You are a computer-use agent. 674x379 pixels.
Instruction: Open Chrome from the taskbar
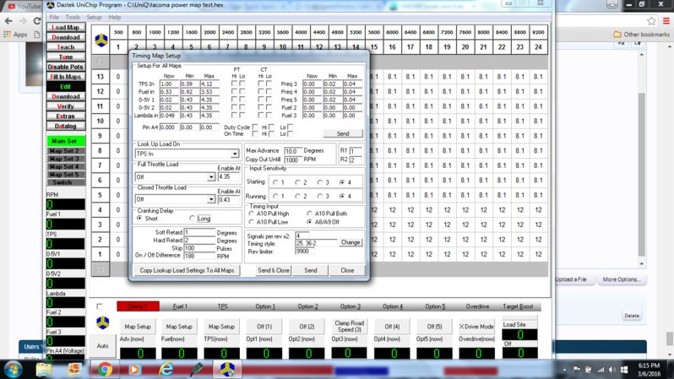coord(105,369)
